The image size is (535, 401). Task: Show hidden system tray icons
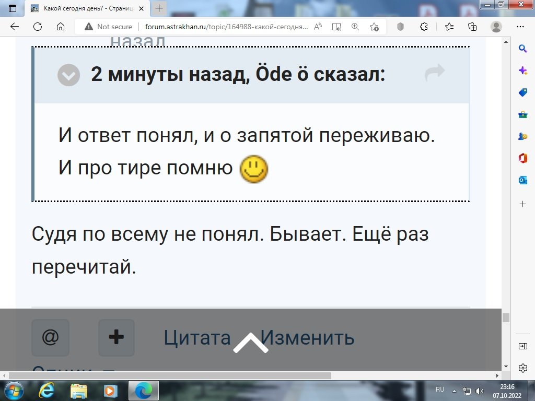point(454,391)
